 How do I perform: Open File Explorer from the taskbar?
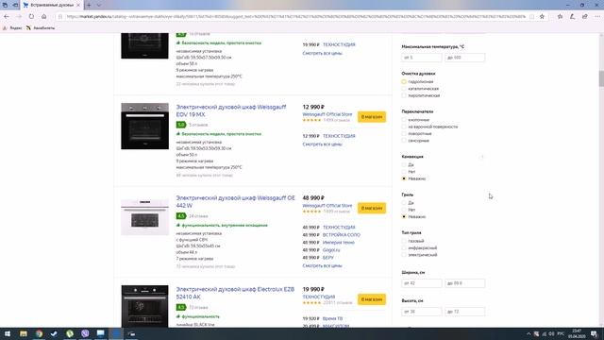coord(24,333)
